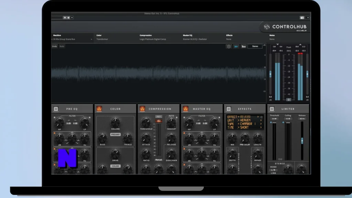Click the limiter Threshold value field

pos(274,119)
